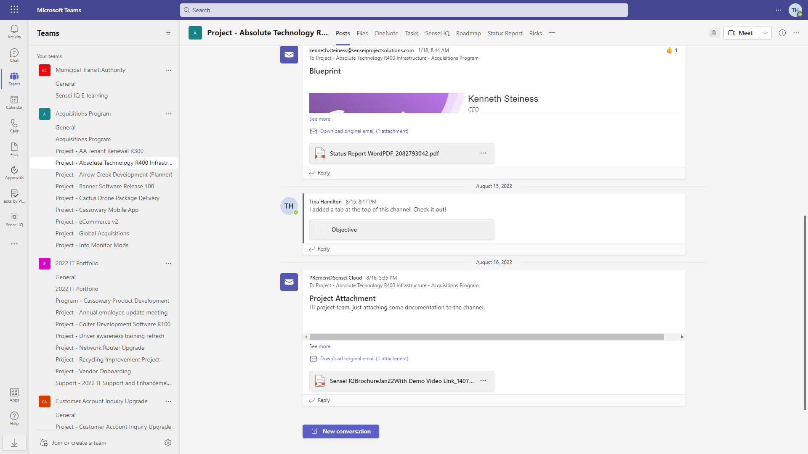The height and width of the screenshot is (454, 808).
Task: Open the Roadmap tab
Action: [468, 33]
